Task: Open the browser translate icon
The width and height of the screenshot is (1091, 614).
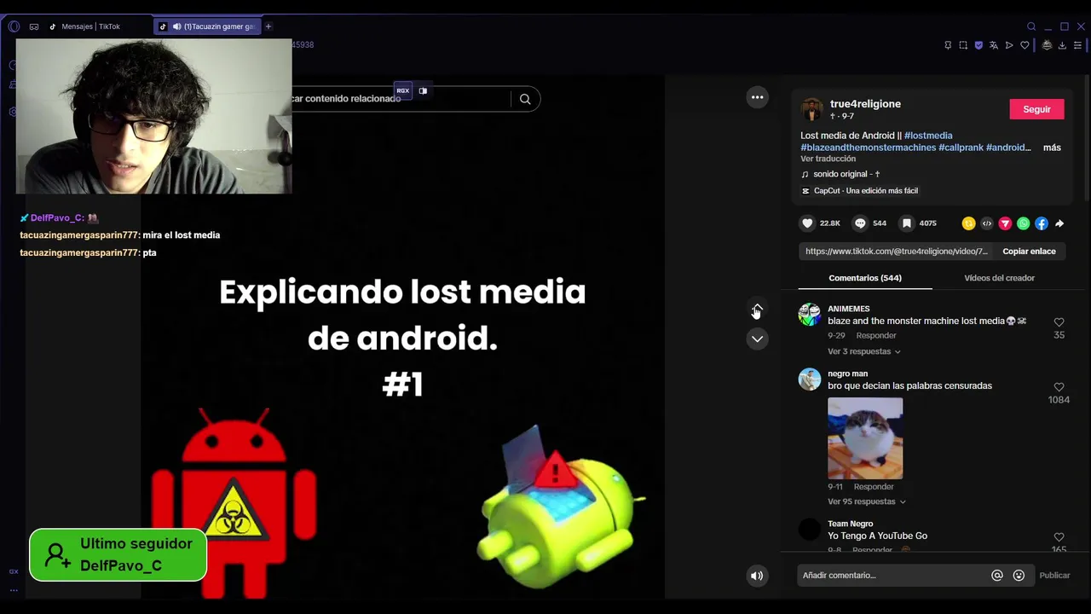Action: tap(994, 45)
